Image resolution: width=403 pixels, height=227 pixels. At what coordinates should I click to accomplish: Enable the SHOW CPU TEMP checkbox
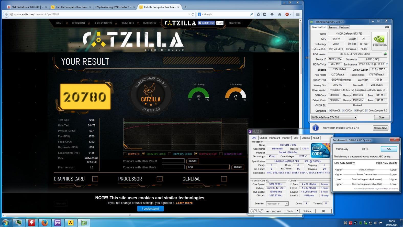tap(221, 154)
